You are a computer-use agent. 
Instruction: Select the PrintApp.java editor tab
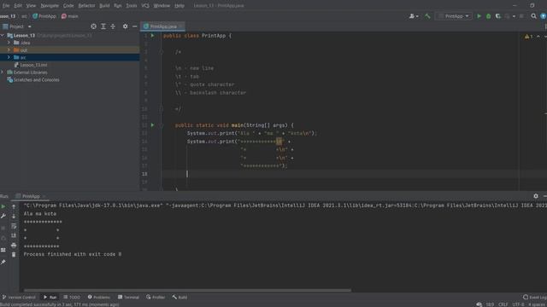click(x=163, y=26)
